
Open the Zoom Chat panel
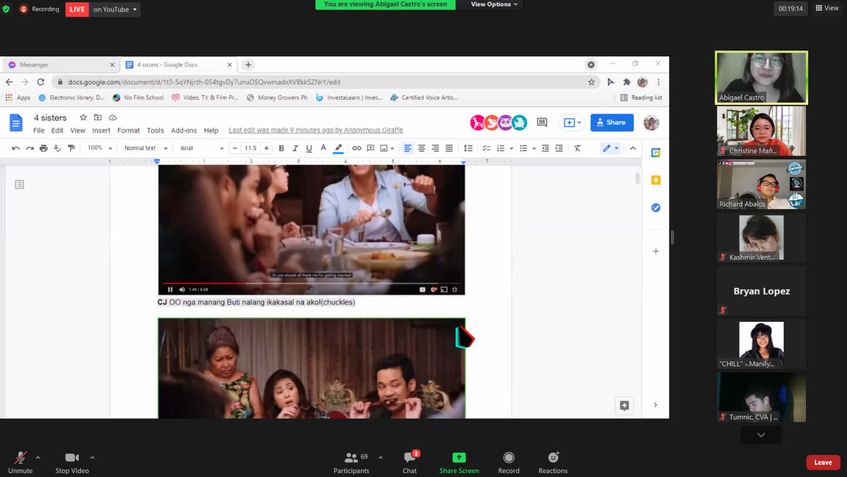tap(410, 462)
